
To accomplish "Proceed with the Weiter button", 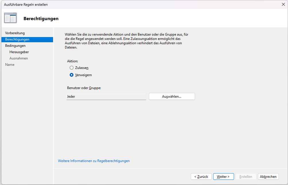I will point(223,177).
